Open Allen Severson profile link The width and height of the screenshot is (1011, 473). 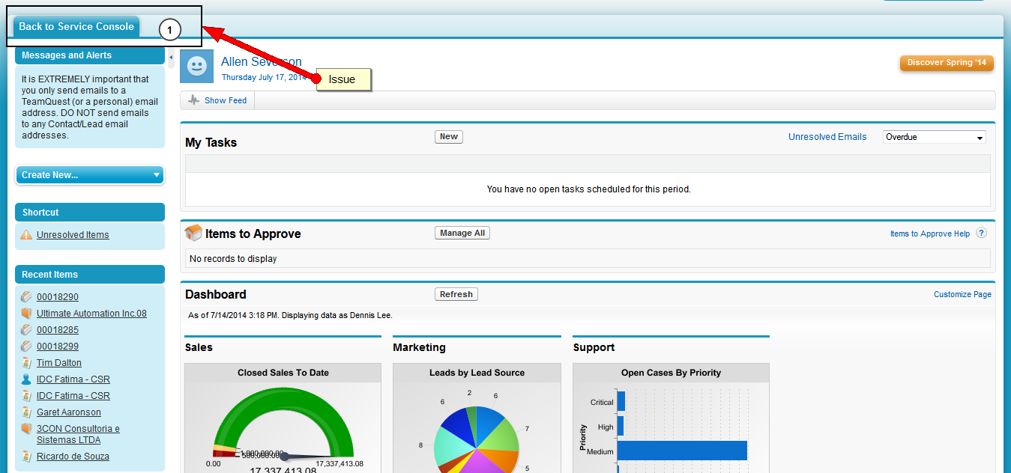point(262,62)
